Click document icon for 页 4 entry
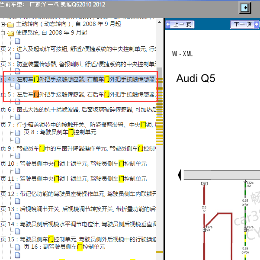The height and width of the screenshot is (260, 260). pos(18,71)
